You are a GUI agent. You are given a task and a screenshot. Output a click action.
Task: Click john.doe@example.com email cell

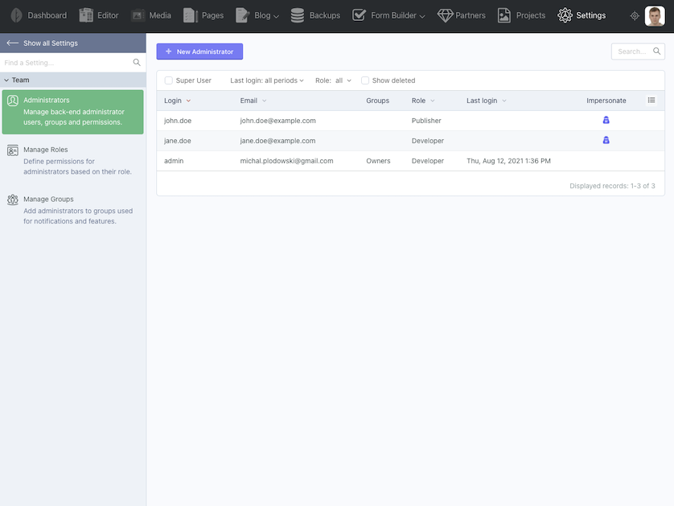[x=277, y=121]
